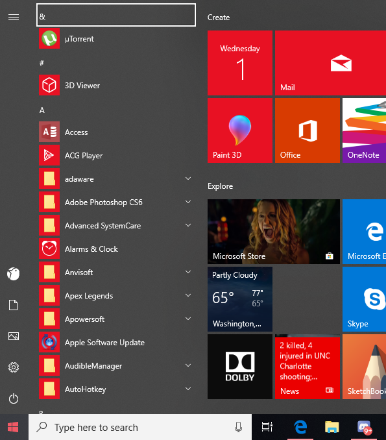Expand the Apex Legends folder chevron

pyautogui.click(x=188, y=295)
